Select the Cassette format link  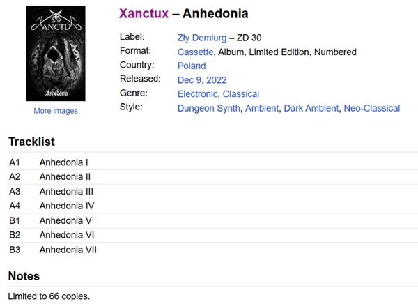click(x=195, y=52)
